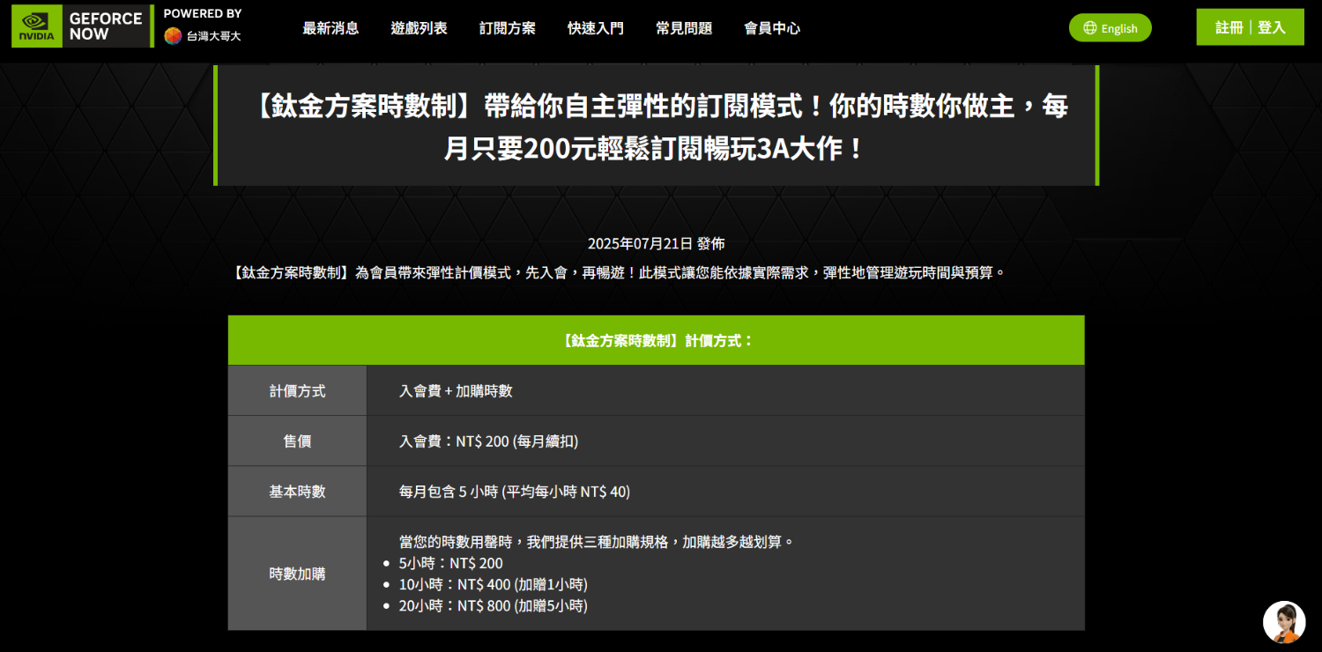Switch language to English

click(x=1110, y=28)
